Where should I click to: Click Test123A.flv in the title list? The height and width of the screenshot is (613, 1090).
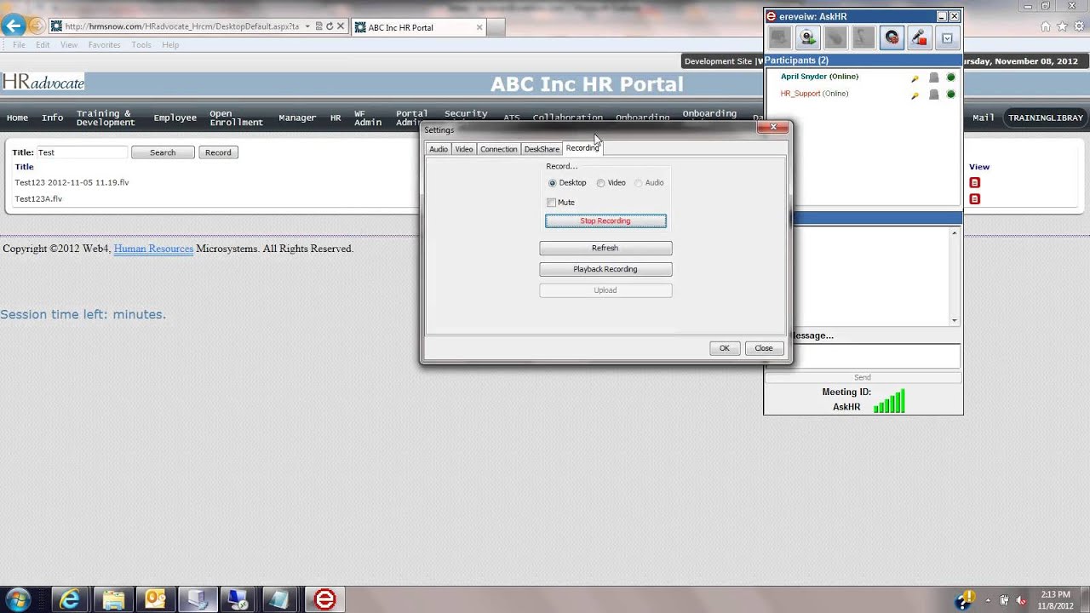pos(38,199)
